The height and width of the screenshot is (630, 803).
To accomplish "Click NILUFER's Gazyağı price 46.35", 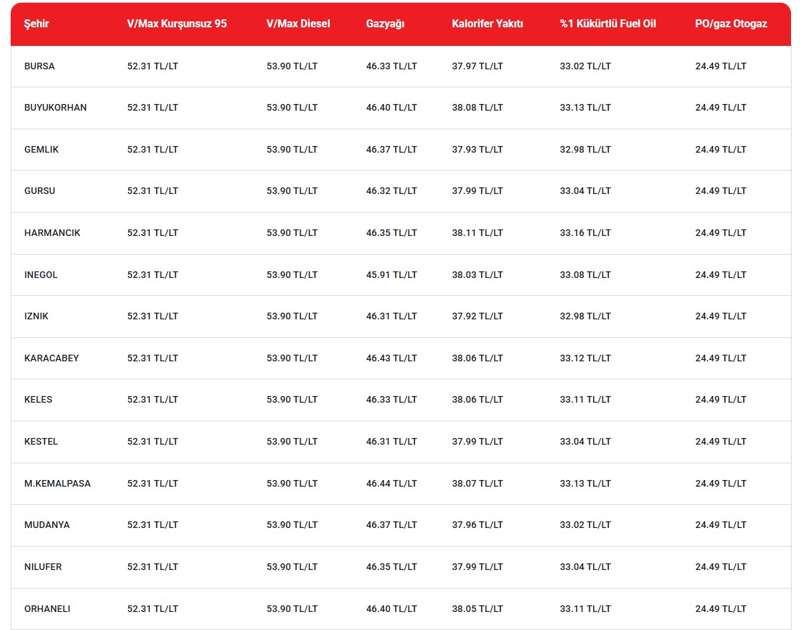I will [391, 567].
